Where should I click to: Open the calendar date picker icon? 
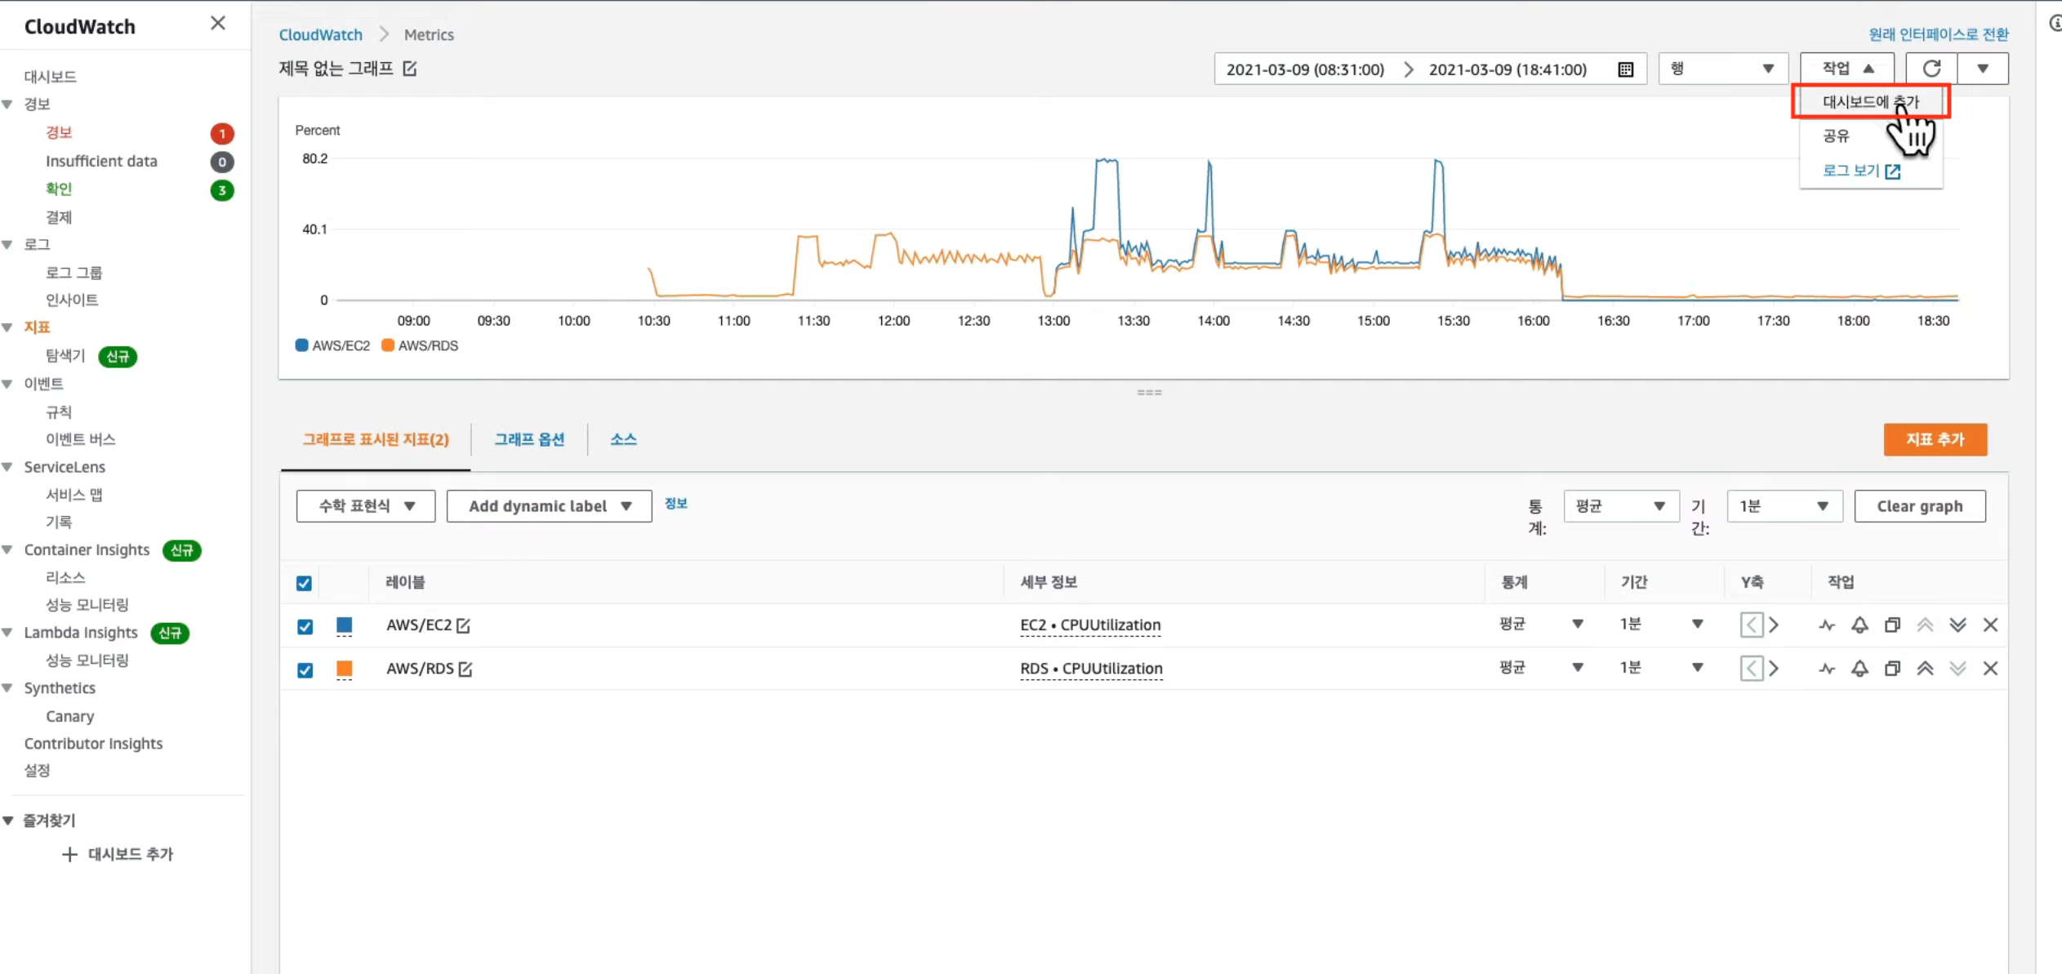[1625, 69]
